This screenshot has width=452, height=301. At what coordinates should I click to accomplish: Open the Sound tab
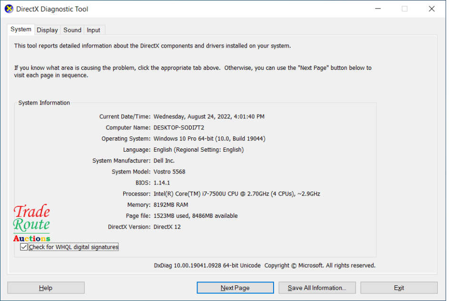[72, 29]
